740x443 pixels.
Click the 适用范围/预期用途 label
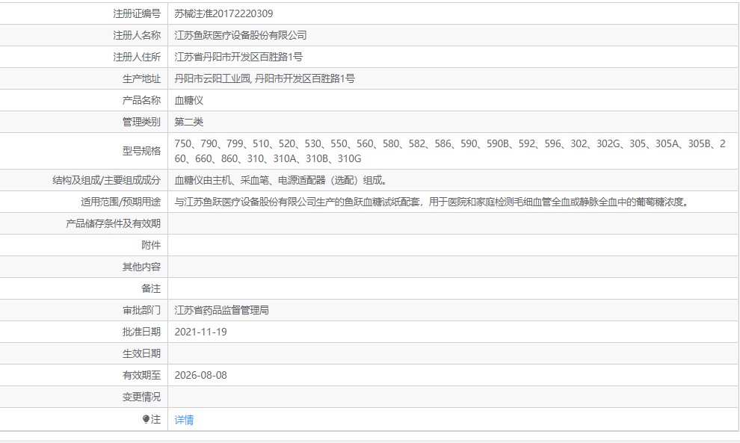point(121,202)
